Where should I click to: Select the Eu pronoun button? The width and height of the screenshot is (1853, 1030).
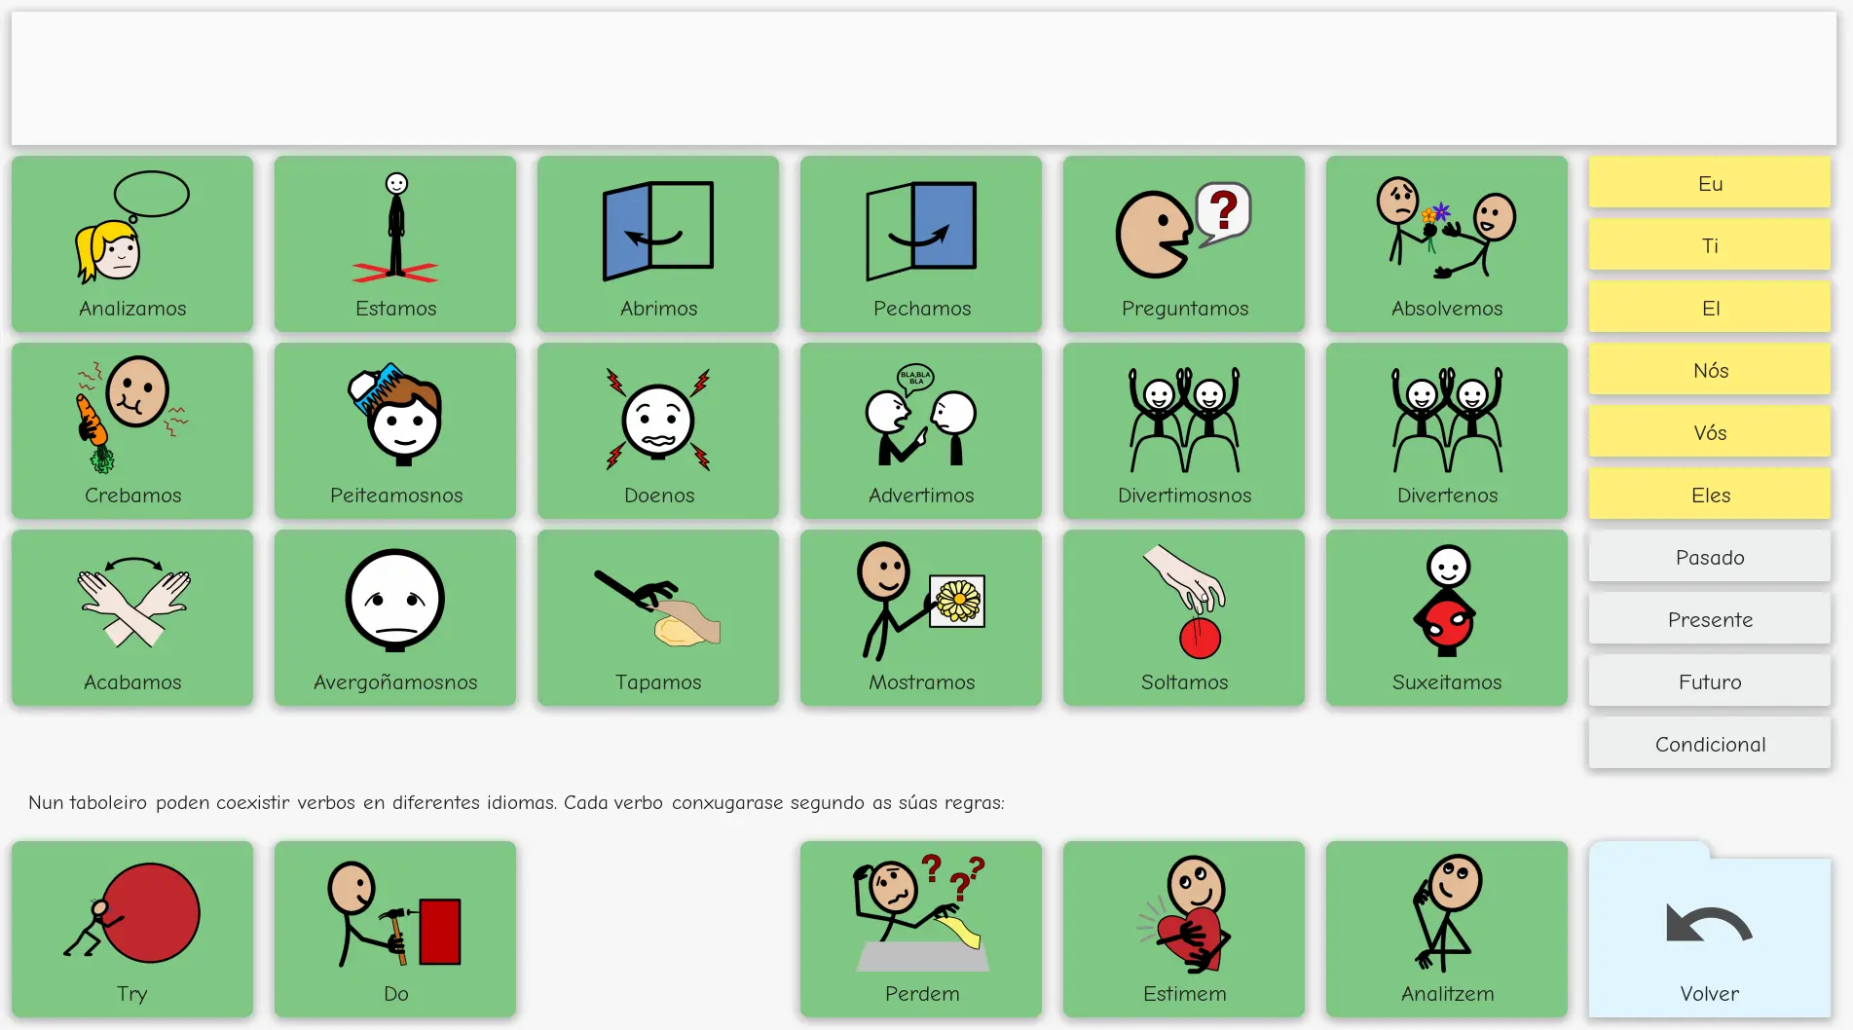click(1710, 183)
